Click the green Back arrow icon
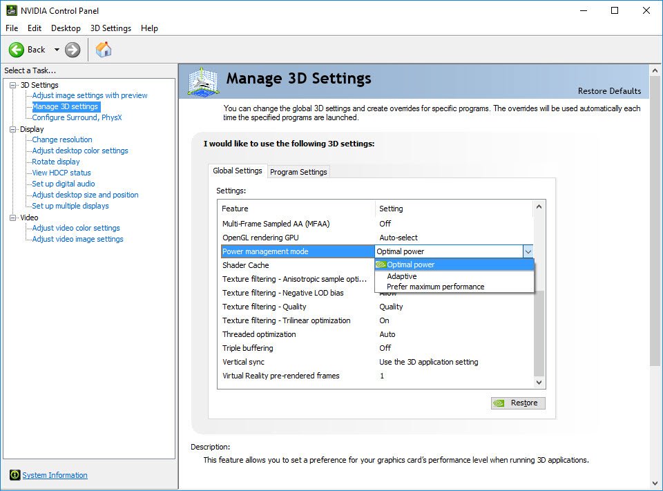Image resolution: width=663 pixels, height=491 pixels. click(x=17, y=50)
